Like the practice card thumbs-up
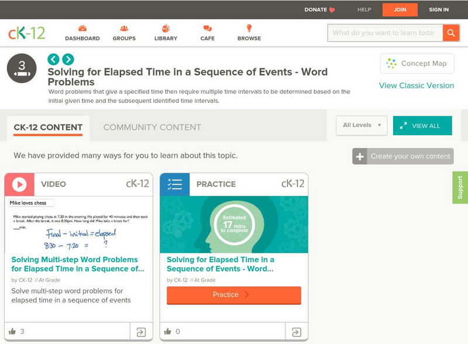Viewport: 468px width, 344px height. tap(168, 331)
